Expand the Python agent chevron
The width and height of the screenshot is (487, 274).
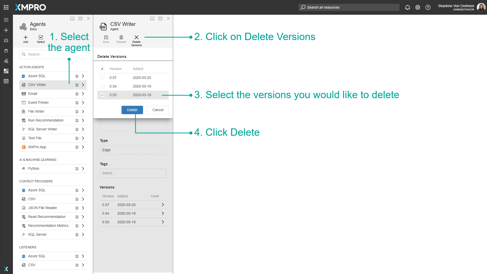point(83,169)
